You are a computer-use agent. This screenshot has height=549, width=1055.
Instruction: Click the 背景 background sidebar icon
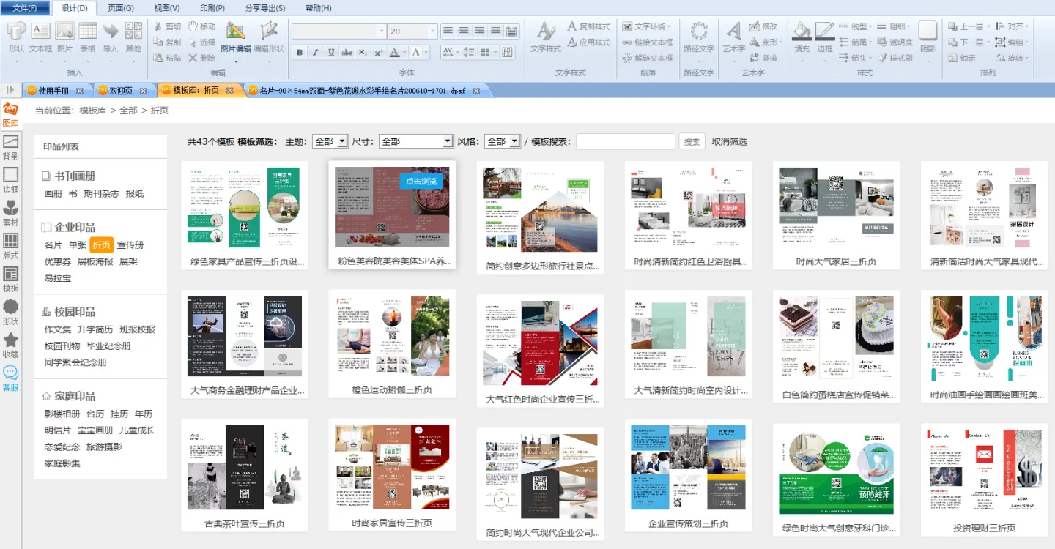tap(10, 146)
